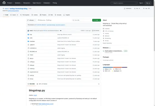Expand the Resources menu
This screenshot has width=155, height=106.
(27, 3)
